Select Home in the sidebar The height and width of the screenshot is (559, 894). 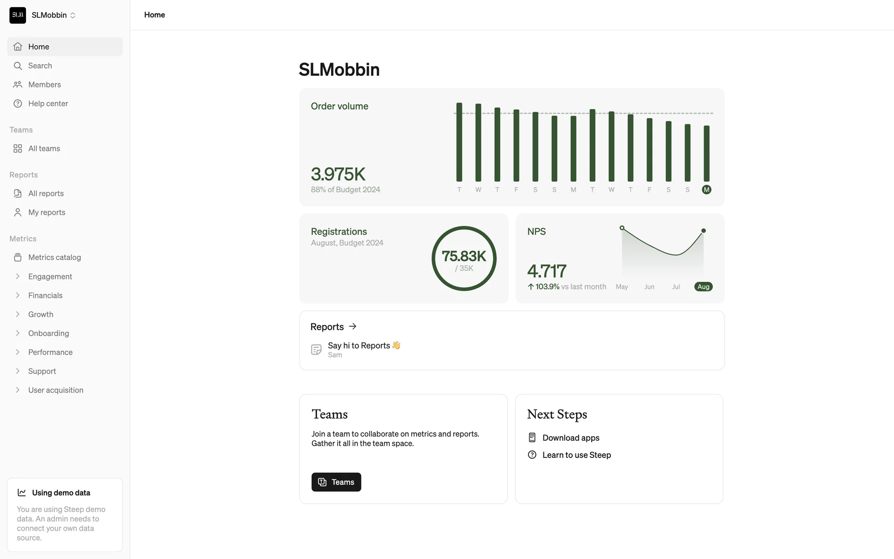(39, 47)
